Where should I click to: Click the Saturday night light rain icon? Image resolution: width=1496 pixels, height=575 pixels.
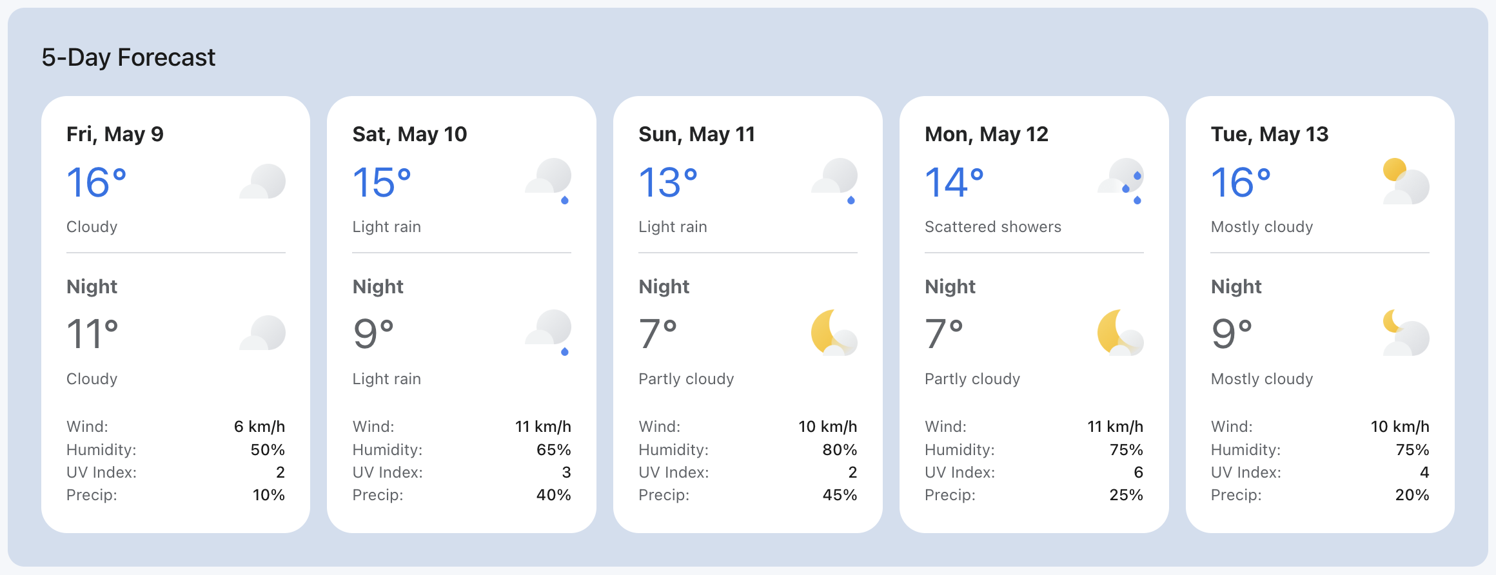click(x=548, y=333)
